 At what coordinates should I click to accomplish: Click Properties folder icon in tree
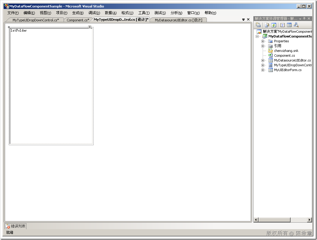(x=270, y=41)
